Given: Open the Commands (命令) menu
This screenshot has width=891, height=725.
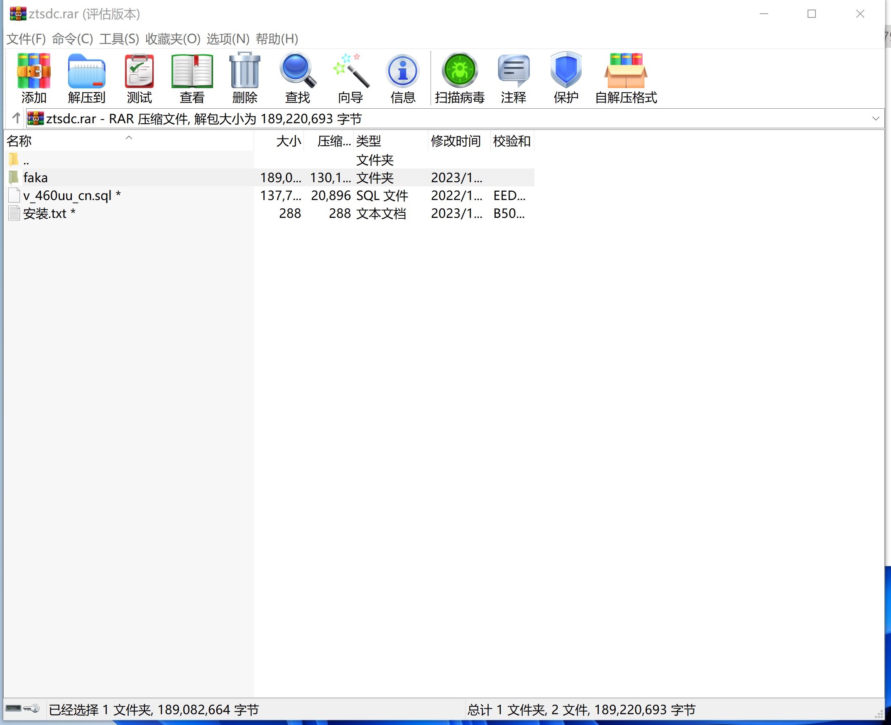Looking at the screenshot, I should tap(72, 39).
